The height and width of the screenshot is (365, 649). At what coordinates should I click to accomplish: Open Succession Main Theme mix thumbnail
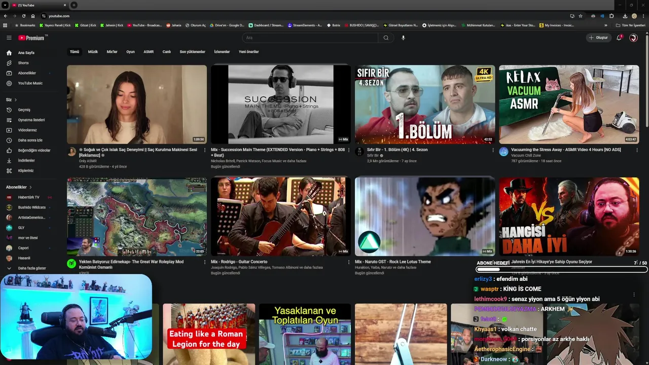pos(281,104)
